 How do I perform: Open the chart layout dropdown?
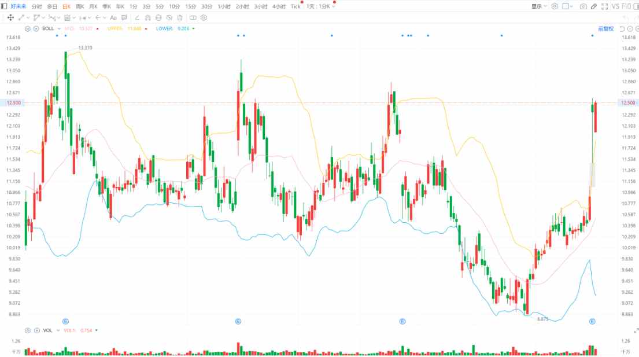(567, 6)
